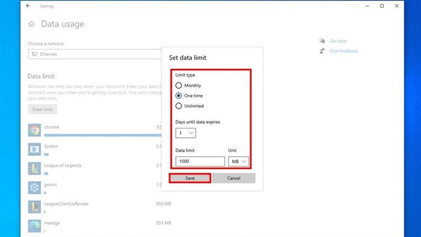Go back with the Settings back arrow
The width and height of the screenshot is (421, 237).
coord(28,5)
